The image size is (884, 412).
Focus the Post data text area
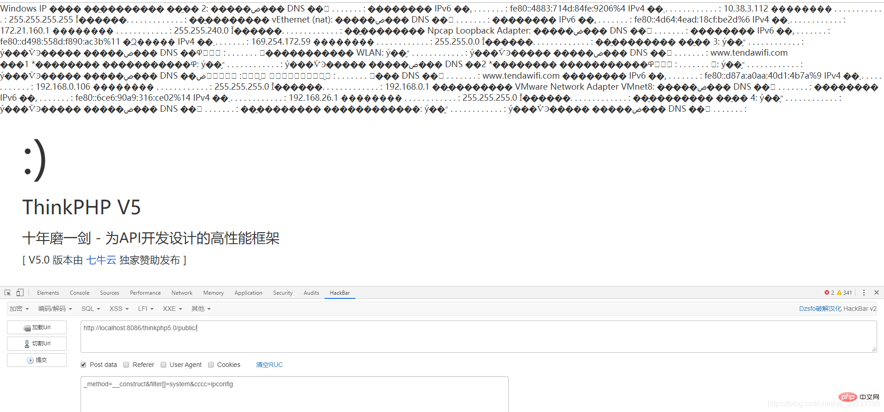click(295, 394)
